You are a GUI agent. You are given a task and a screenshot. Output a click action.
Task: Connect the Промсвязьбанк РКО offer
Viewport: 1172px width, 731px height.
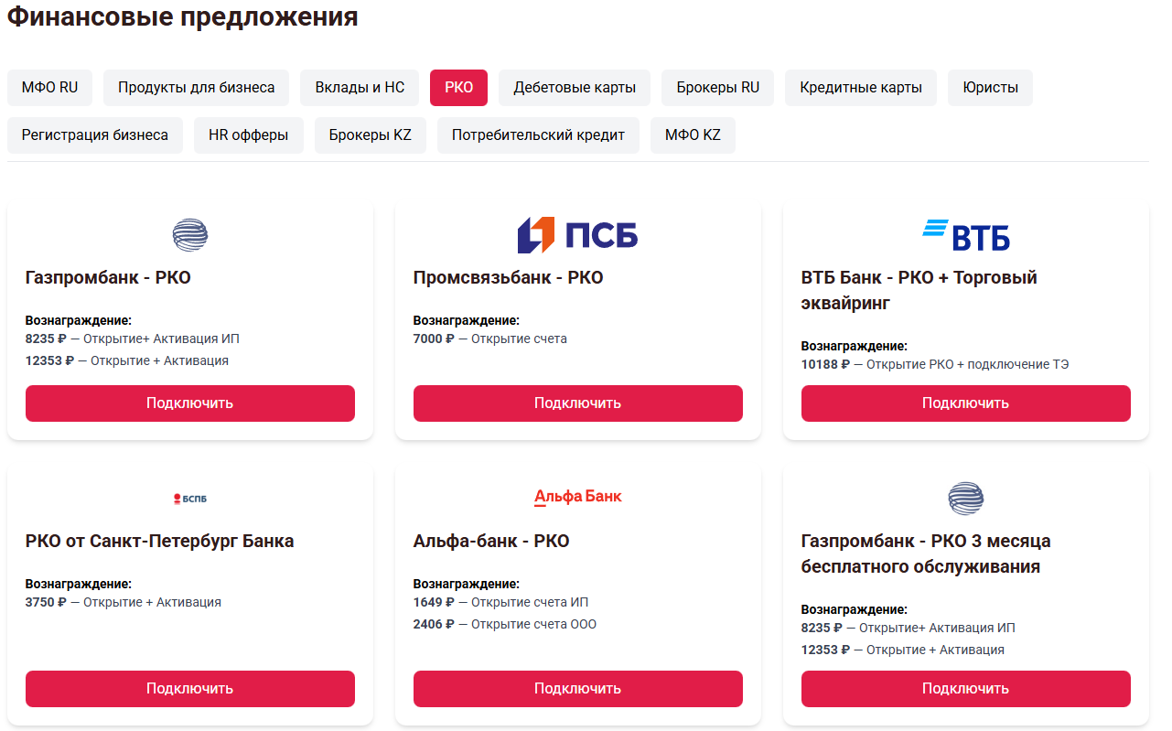(x=577, y=403)
